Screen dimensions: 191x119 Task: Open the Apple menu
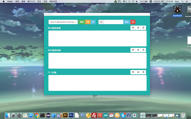tap(4, 1)
